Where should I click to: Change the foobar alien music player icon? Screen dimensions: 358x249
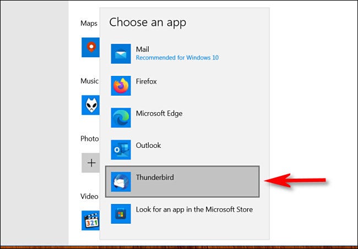click(x=91, y=105)
